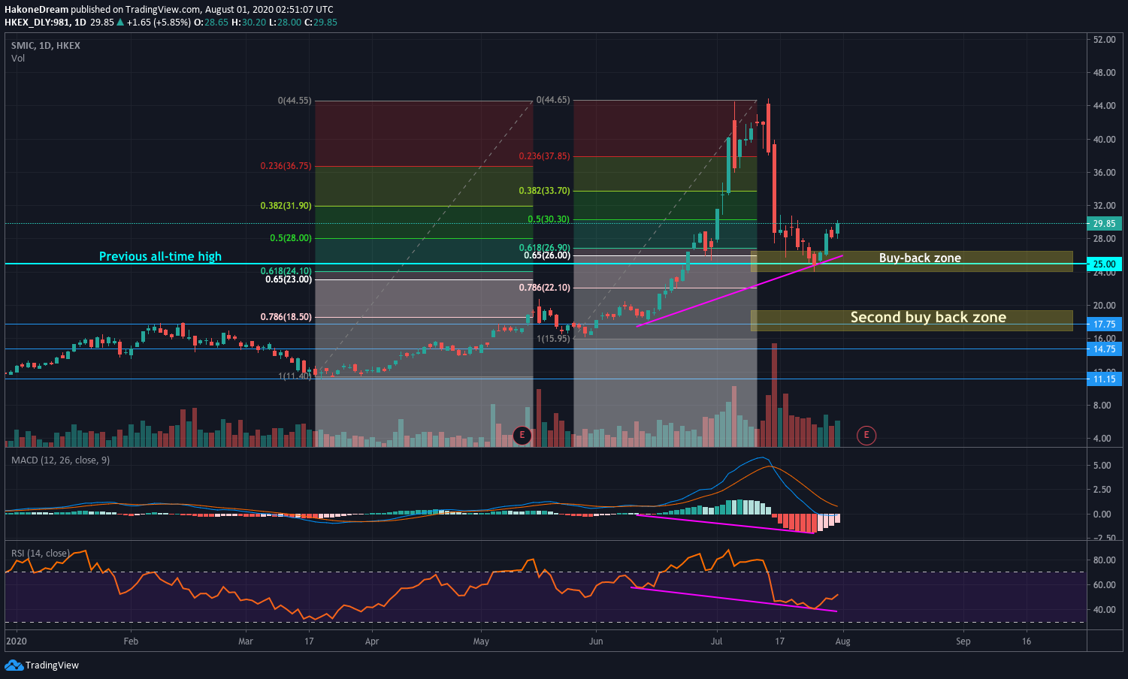Click the Aug date label on time axis
Screen dimensions: 1128x679
(x=842, y=641)
